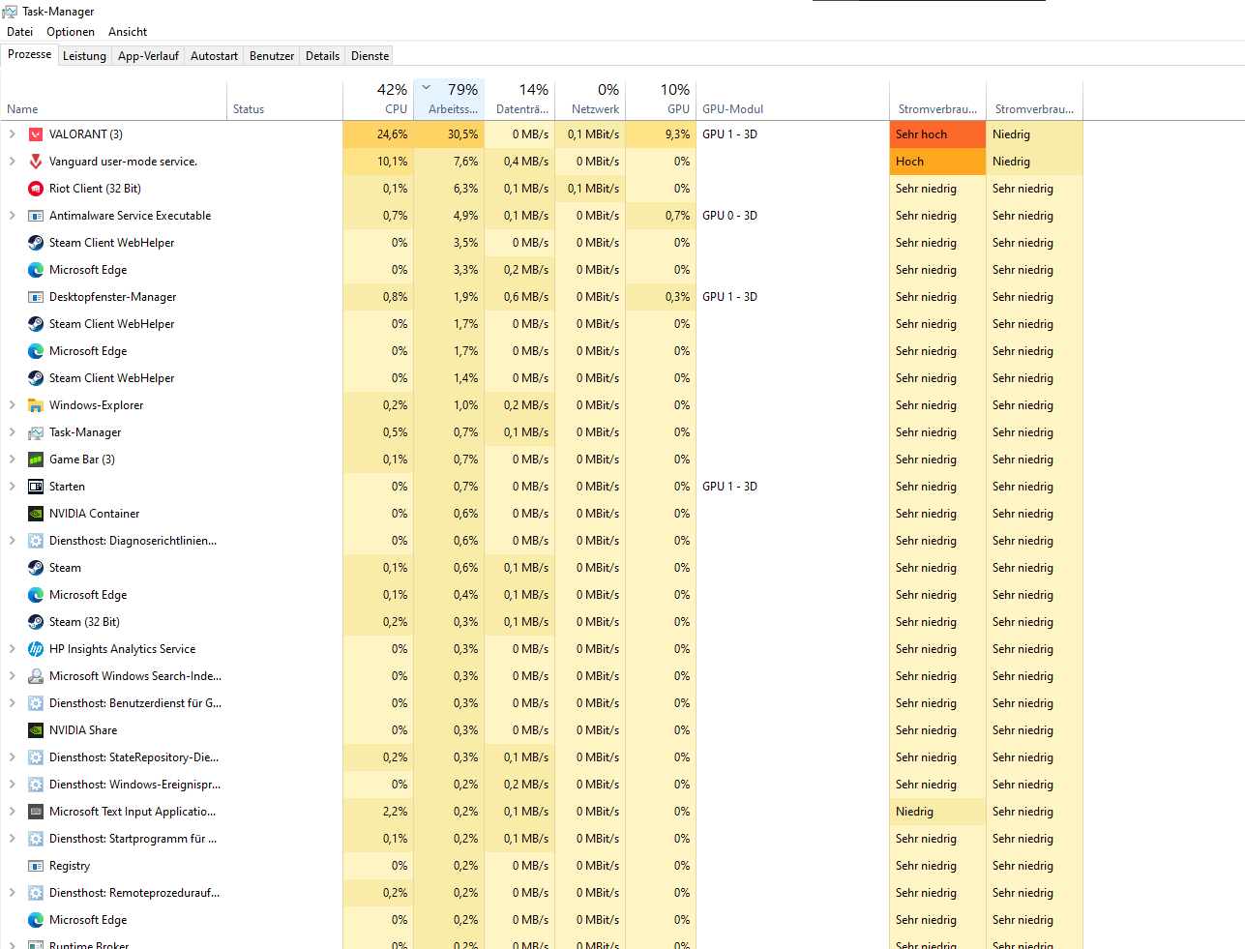The image size is (1245, 949).
Task: Click Vanguard's 10,1% CPU value
Action: pos(378,162)
